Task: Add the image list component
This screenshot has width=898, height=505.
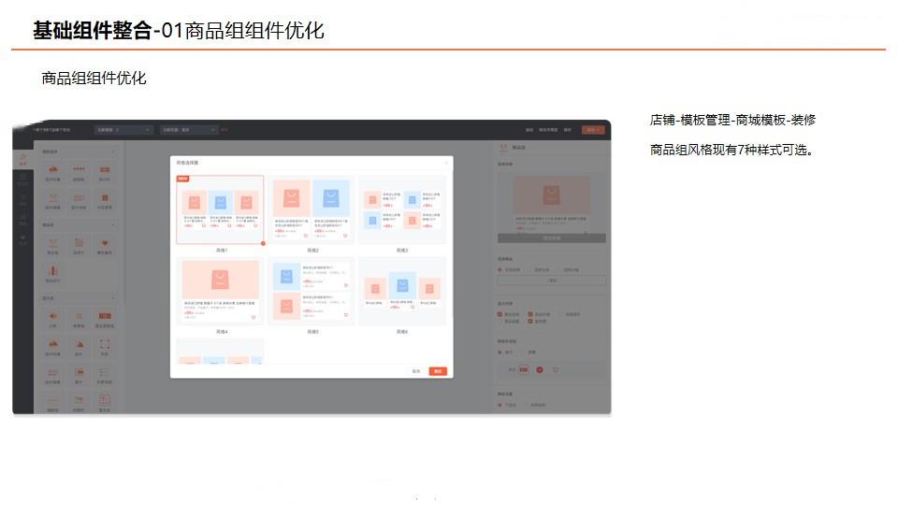Action: pyautogui.click(x=52, y=375)
